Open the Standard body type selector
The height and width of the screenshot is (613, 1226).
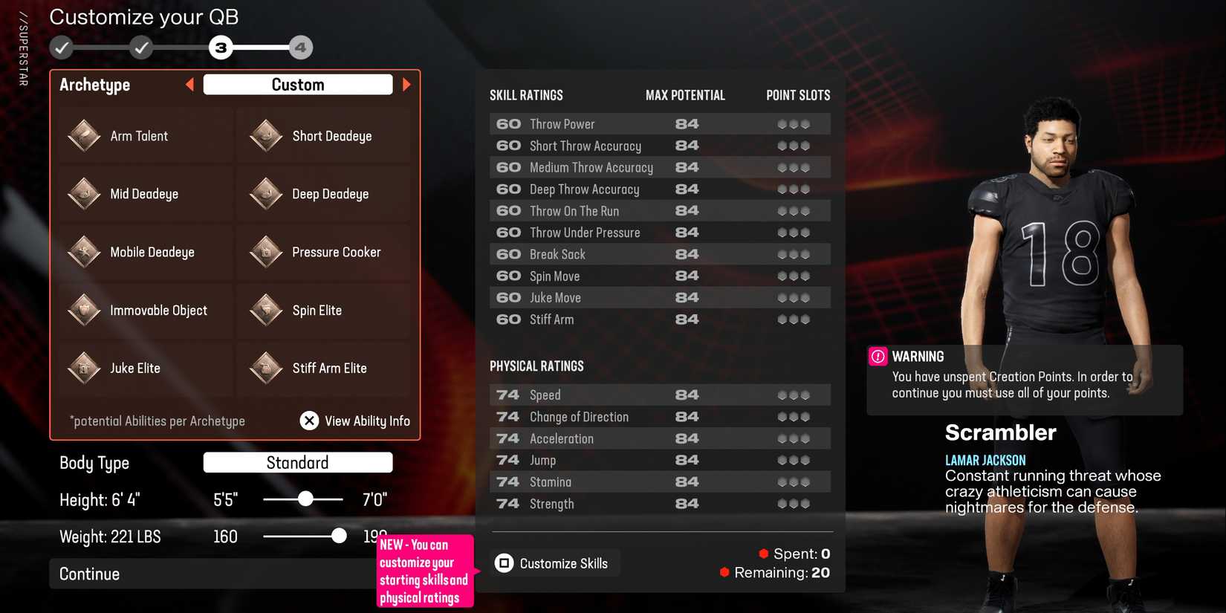tap(297, 463)
